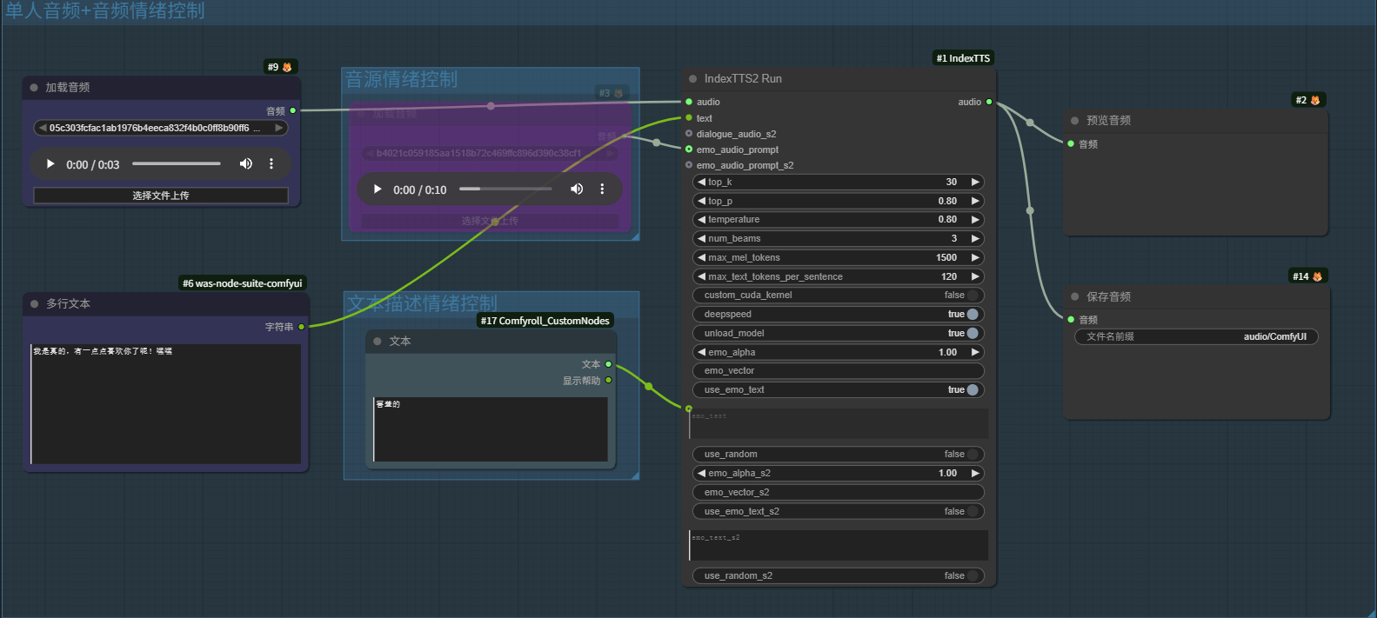Enable use_emo_text_s2 toggle
The width and height of the screenshot is (1377, 618).
(973, 512)
